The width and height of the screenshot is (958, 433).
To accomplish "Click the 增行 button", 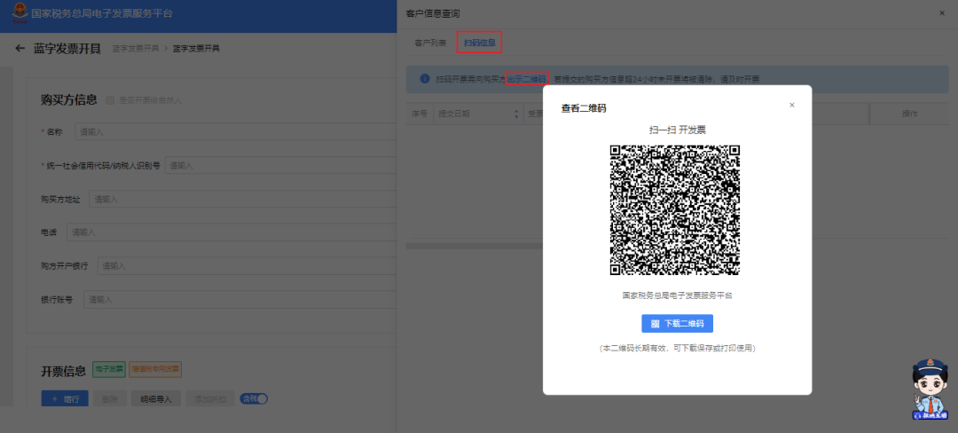I will (x=65, y=399).
